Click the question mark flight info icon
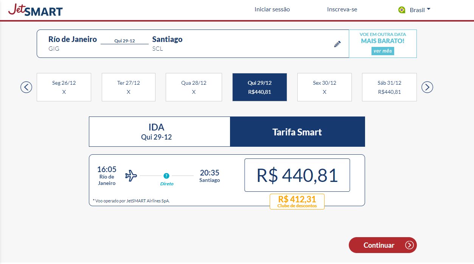Screen dimensions: 474x264 [x=166, y=176]
